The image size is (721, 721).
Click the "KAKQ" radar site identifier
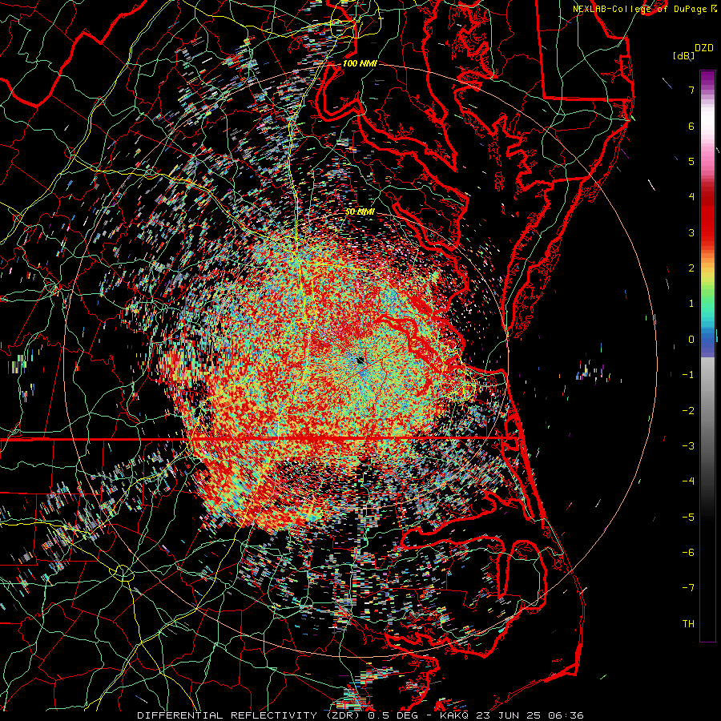click(455, 715)
